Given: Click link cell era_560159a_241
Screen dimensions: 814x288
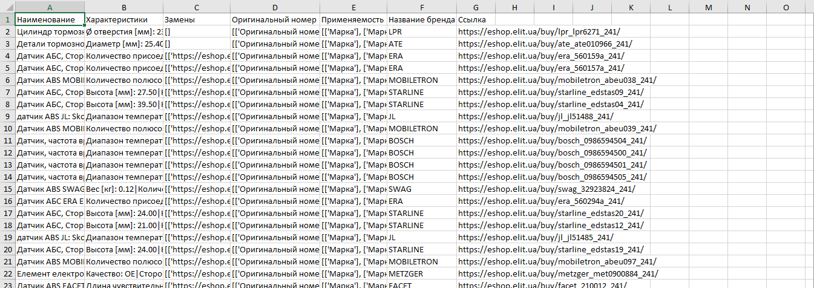Looking at the screenshot, I should click(x=541, y=56).
